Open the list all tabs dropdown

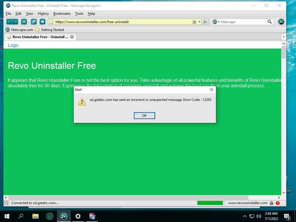coord(284,37)
